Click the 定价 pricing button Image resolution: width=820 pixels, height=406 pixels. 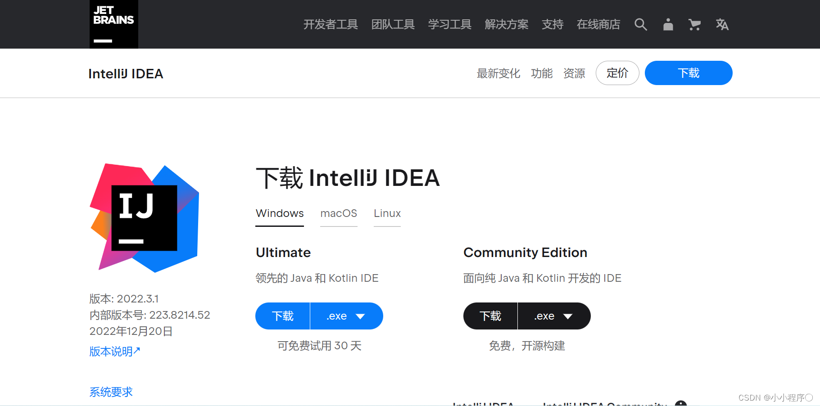(617, 73)
